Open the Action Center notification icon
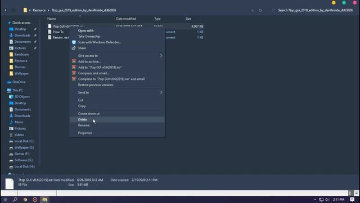Screen dimensions: 360x203 click(352, 200)
